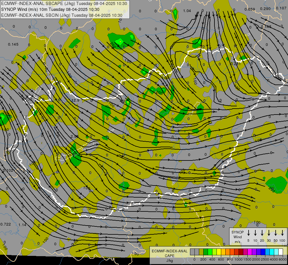The height and width of the screenshot is (265, 288).
Task: Pick the bright magenta CAPE legend swatch
Action: click(250, 252)
